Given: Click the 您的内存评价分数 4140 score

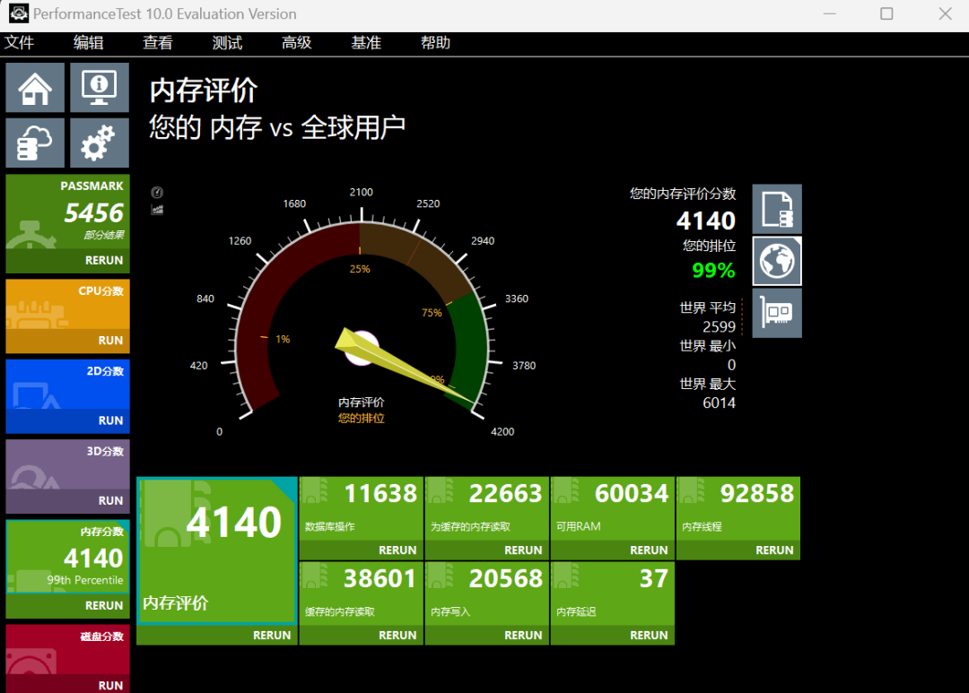Looking at the screenshot, I should (x=706, y=221).
